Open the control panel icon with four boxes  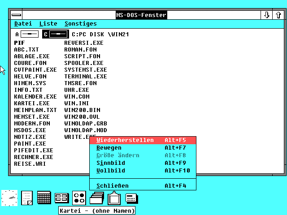[62, 198]
